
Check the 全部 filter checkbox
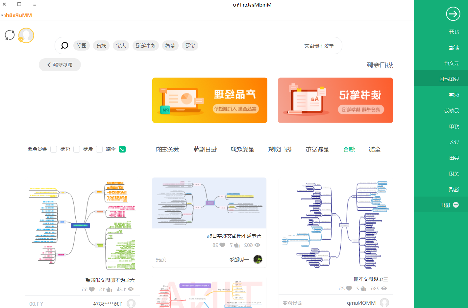[x=122, y=149]
